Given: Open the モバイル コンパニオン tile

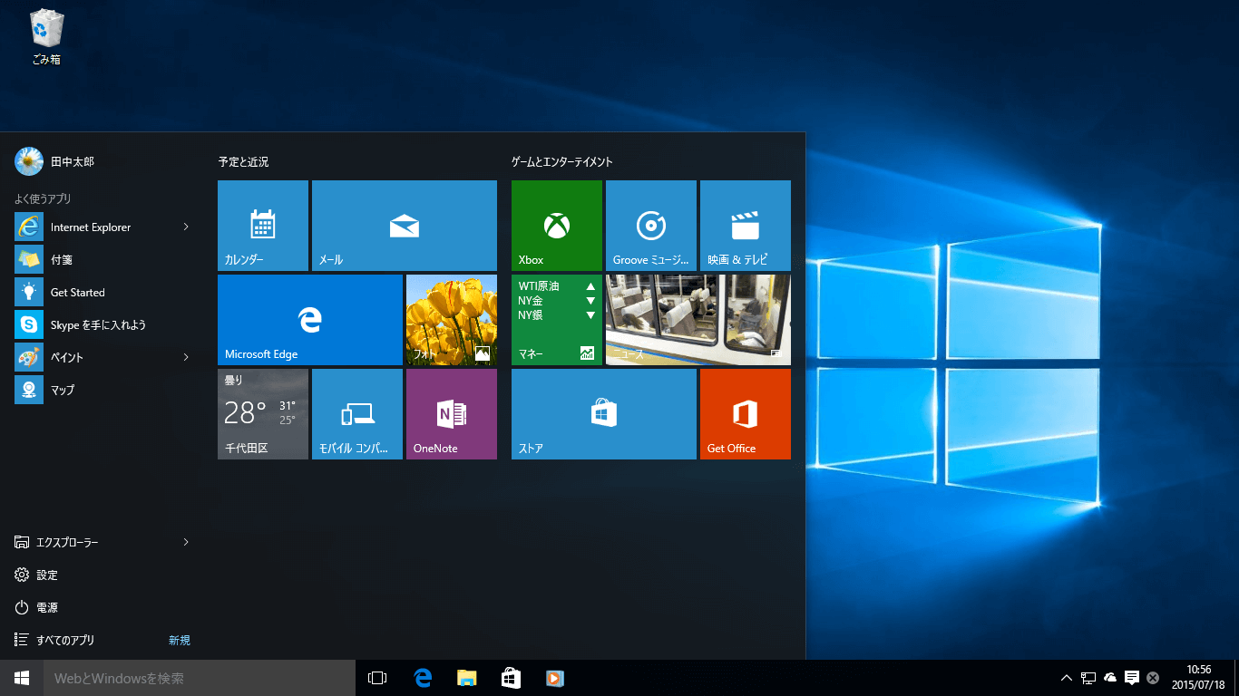Looking at the screenshot, I should click(x=357, y=414).
